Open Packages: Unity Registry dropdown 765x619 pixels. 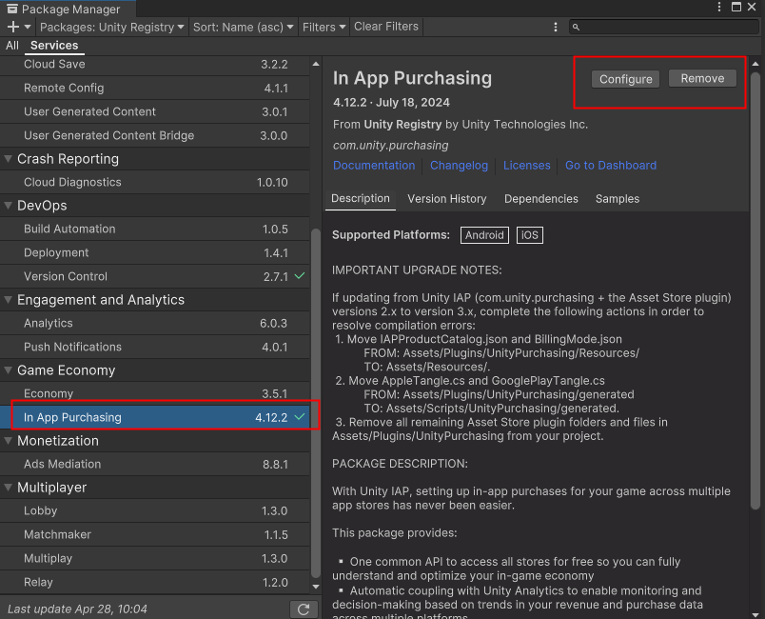pyautogui.click(x=111, y=27)
